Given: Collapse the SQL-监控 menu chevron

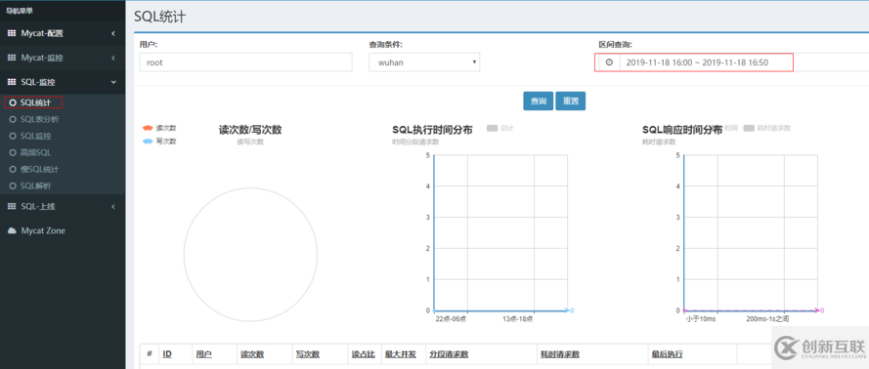Looking at the screenshot, I should click(x=113, y=82).
